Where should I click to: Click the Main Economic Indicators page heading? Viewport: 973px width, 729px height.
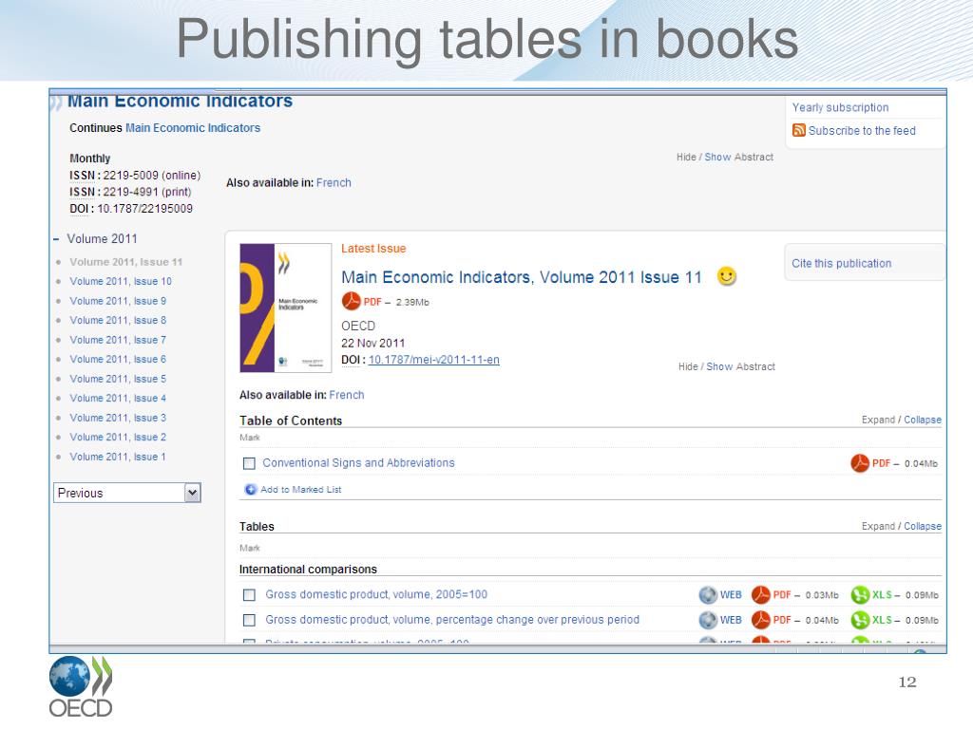[x=180, y=101]
